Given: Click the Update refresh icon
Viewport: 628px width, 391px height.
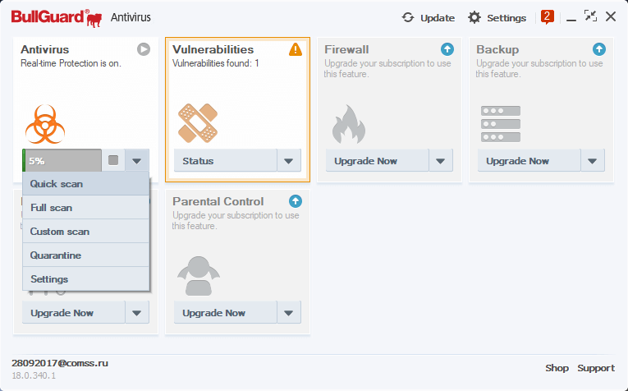Looking at the screenshot, I should pos(408,17).
